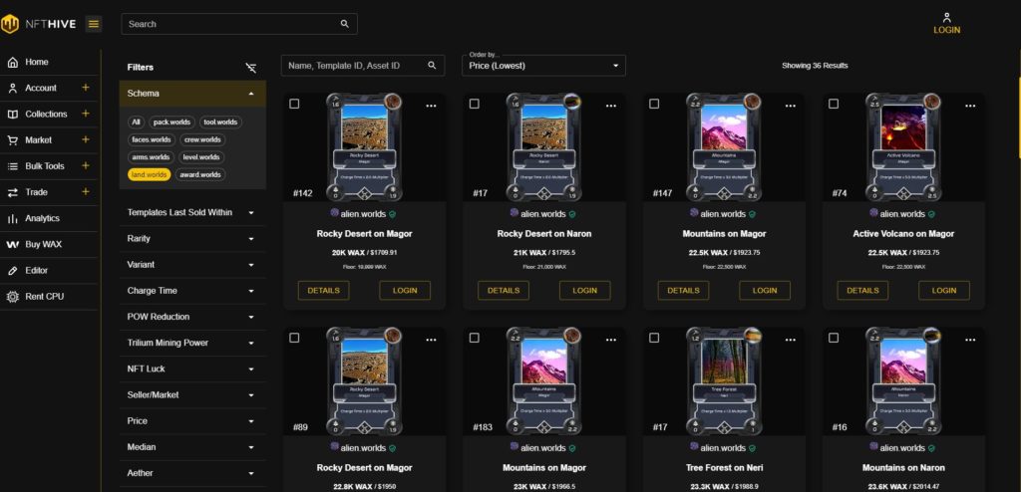
Task: Select the All schema filter chip
Action: (x=136, y=123)
